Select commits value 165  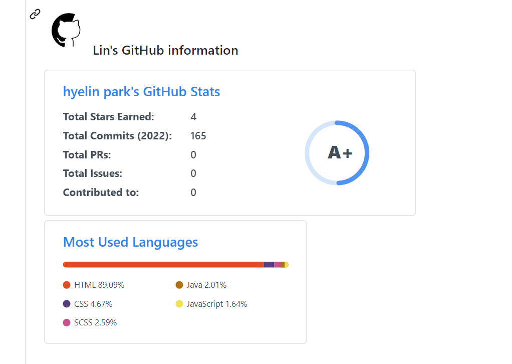point(198,135)
